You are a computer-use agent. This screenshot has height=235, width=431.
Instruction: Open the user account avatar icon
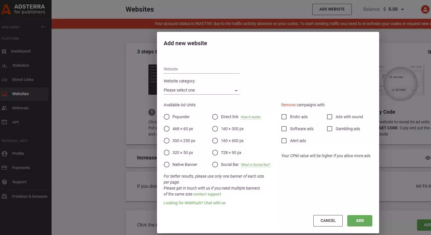(425, 9)
